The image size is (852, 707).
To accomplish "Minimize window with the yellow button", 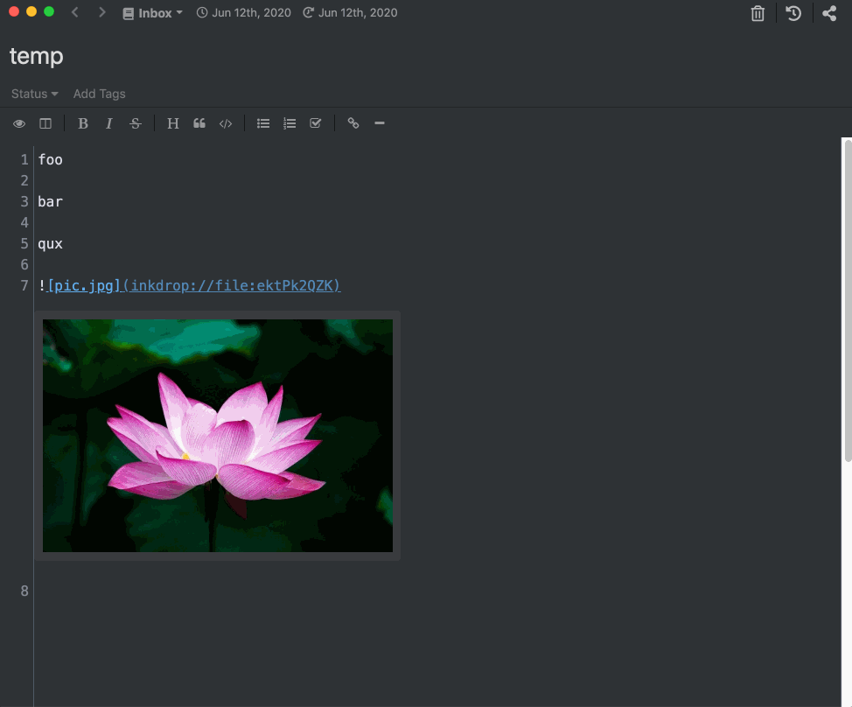I will pyautogui.click(x=31, y=11).
